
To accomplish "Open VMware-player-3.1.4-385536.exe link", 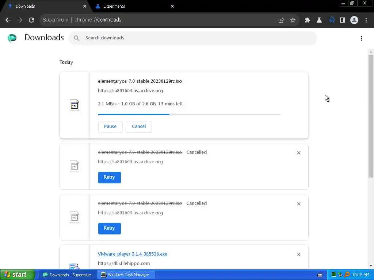I will click(133, 254).
